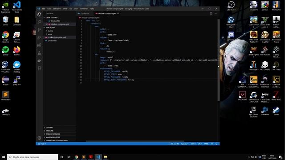Click the YAML language mode indicator
Image resolution: width=285 pixels, height=160 pixels.
click(x=206, y=144)
